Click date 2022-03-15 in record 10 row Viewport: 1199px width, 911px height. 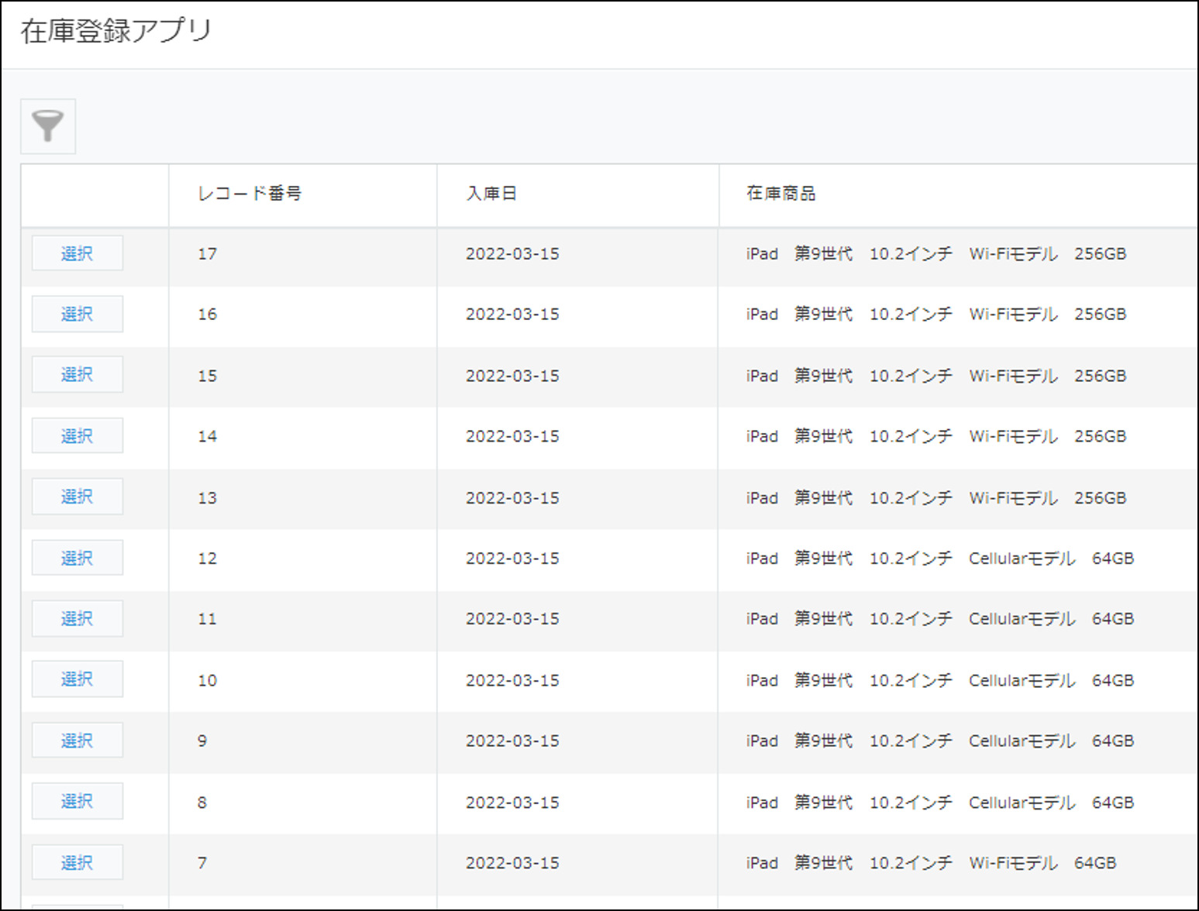pyautogui.click(x=512, y=680)
